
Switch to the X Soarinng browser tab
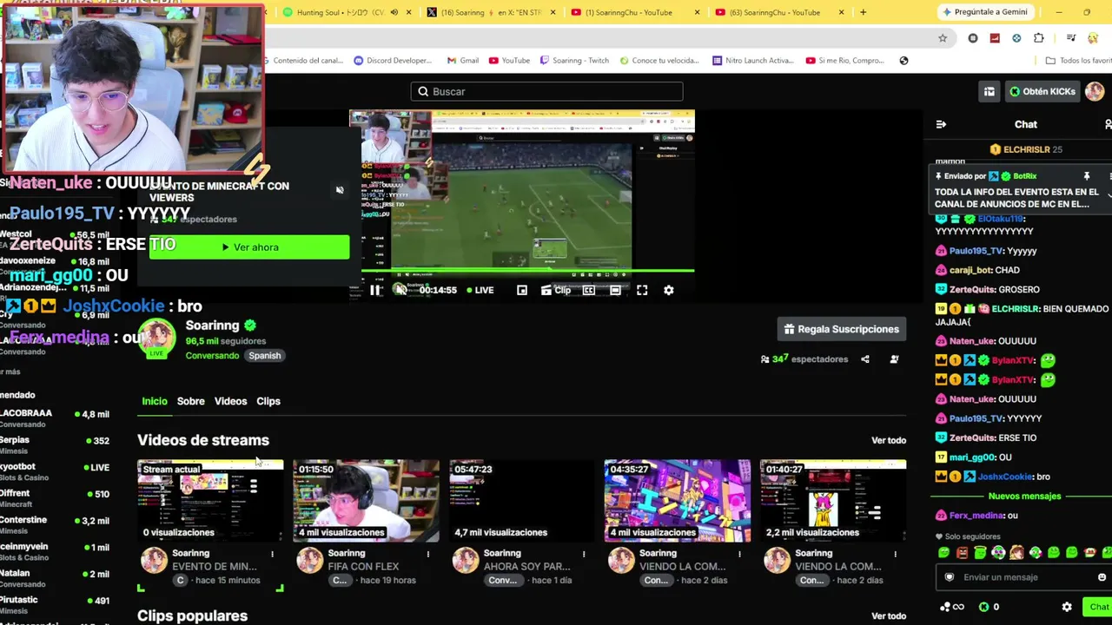(491, 12)
